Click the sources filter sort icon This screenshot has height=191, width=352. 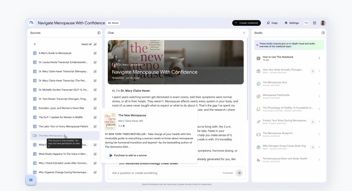pos(35,44)
